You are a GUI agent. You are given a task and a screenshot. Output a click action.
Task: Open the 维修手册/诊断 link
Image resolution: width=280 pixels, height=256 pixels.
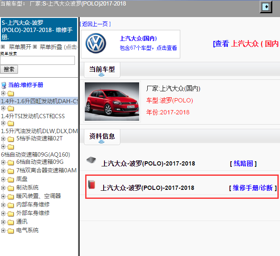(253, 188)
